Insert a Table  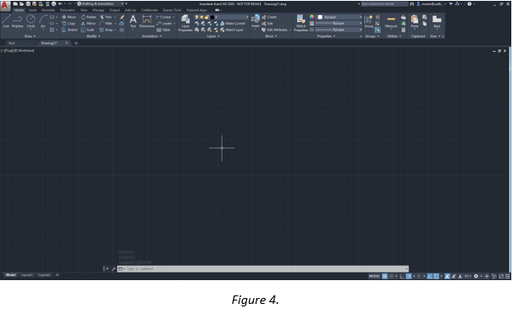[163, 30]
